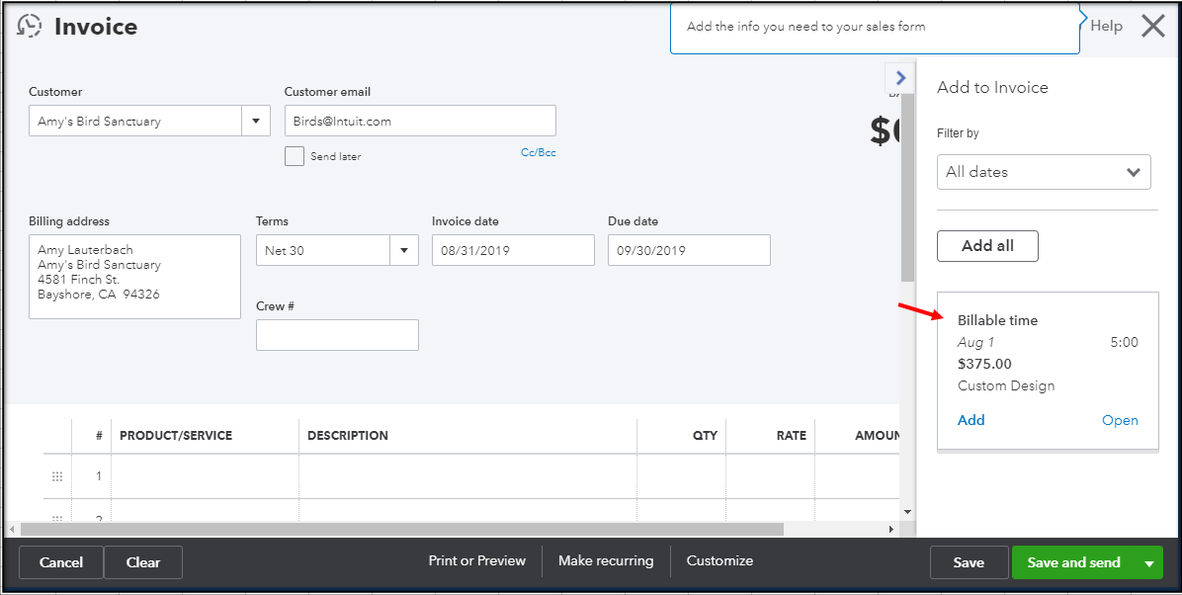Open Print or Preview
This screenshot has width=1182, height=595.
point(476,561)
